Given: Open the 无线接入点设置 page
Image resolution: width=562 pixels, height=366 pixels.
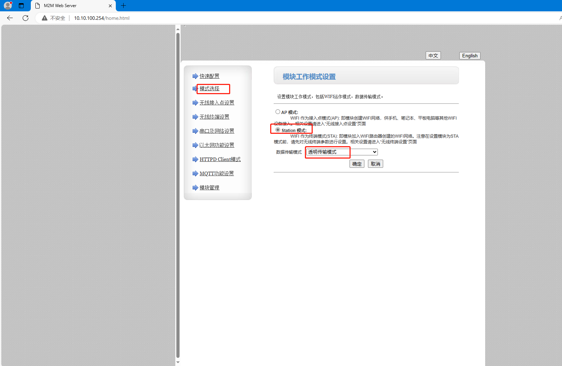Looking at the screenshot, I should [x=217, y=103].
